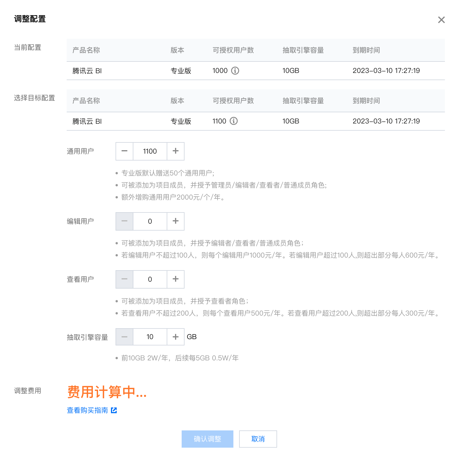Decrease 通用用户 count with minus button
Screen dimensions: 457x460
tap(124, 151)
